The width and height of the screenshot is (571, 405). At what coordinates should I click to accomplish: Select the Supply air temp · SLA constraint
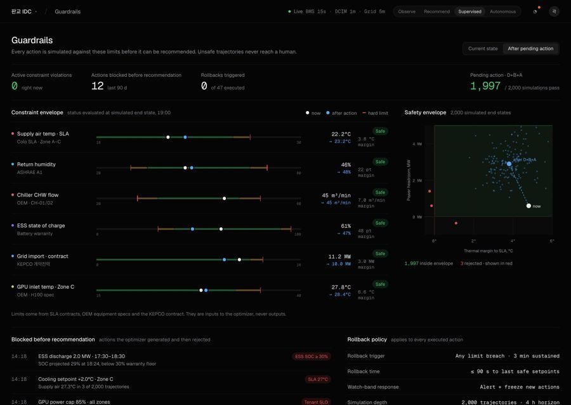pos(43,134)
